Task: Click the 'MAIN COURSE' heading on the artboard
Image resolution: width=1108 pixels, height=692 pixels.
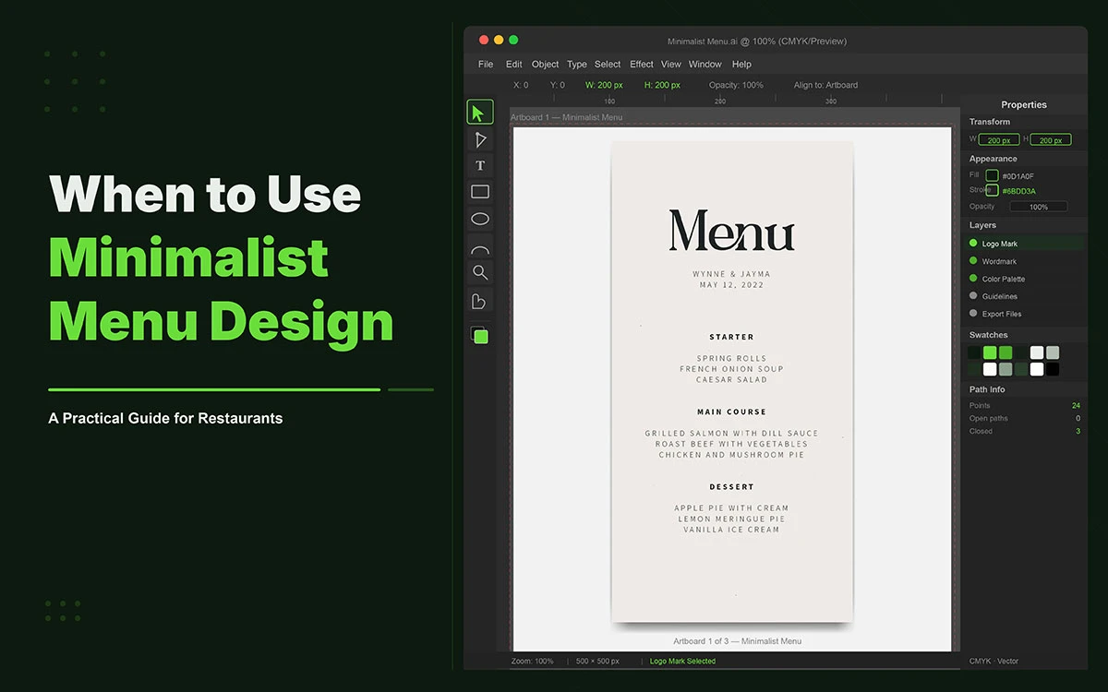Action: tap(731, 412)
